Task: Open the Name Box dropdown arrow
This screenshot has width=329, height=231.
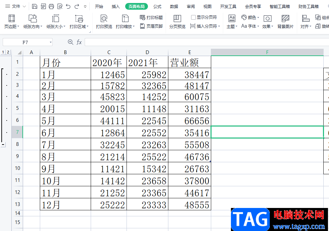Action: [x=51, y=42]
